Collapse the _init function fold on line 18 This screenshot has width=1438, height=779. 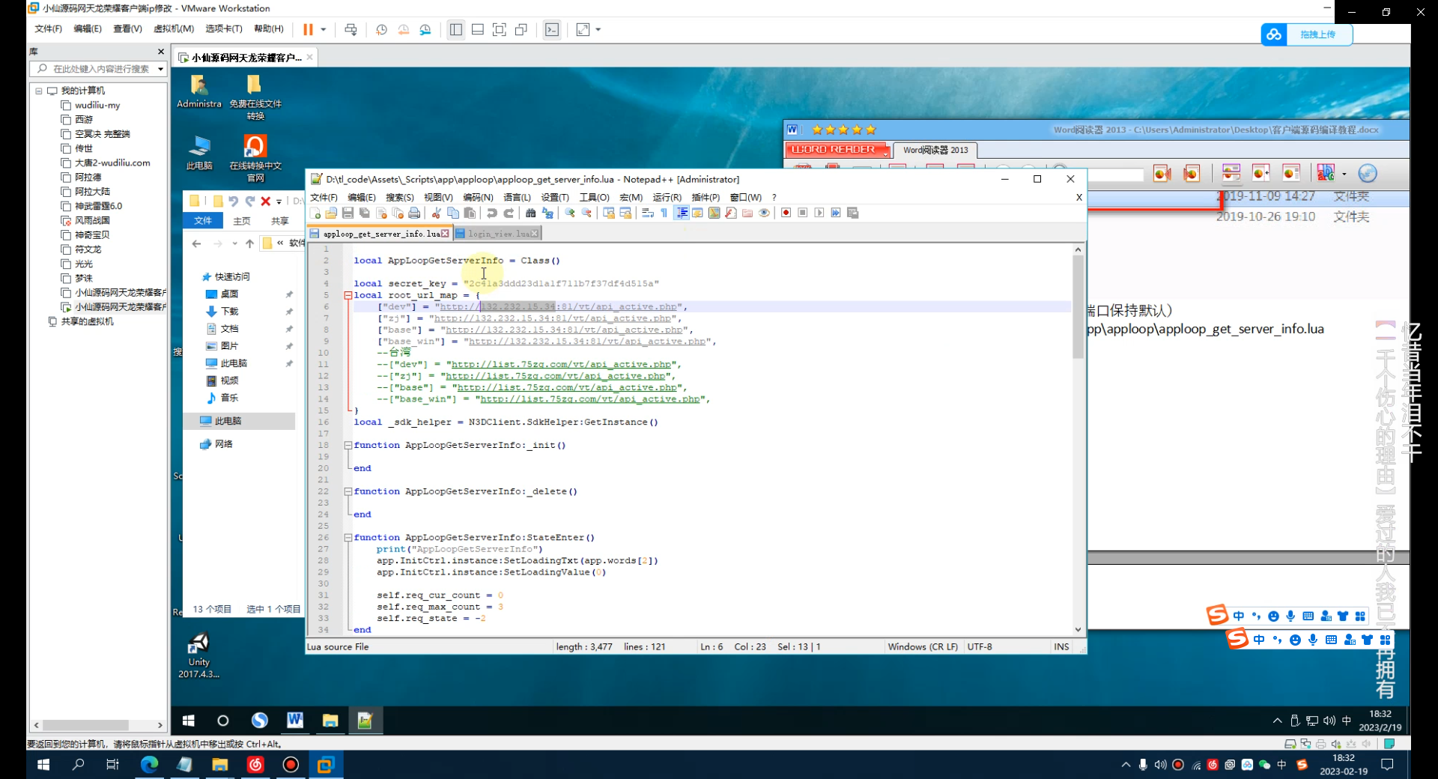(348, 445)
